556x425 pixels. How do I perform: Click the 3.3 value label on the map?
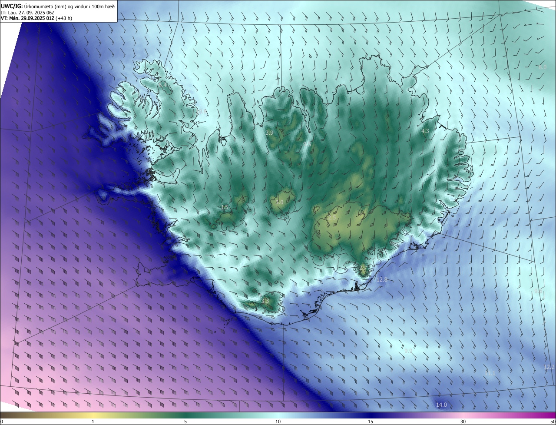point(265,301)
